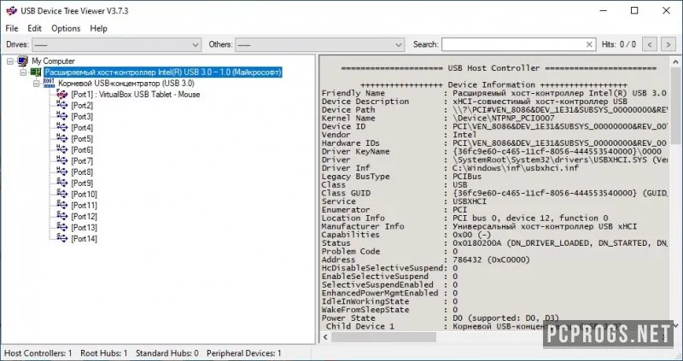Click the USB Device Tree Viewer title icon

(x=11, y=10)
